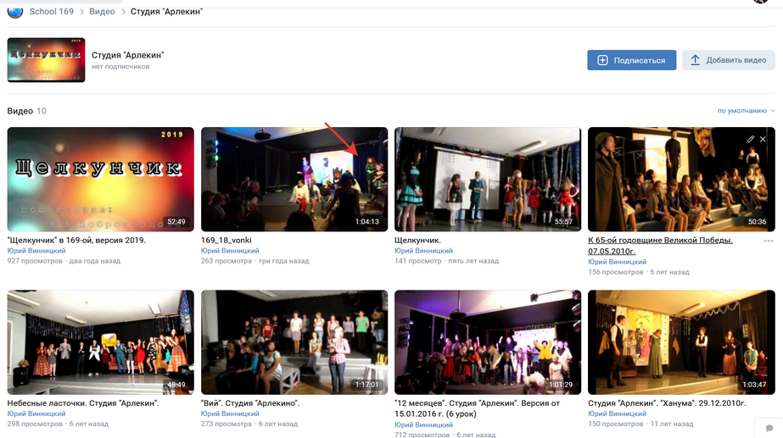
Task: Play the "12 месяцев" video thumbnail
Action: click(x=488, y=342)
